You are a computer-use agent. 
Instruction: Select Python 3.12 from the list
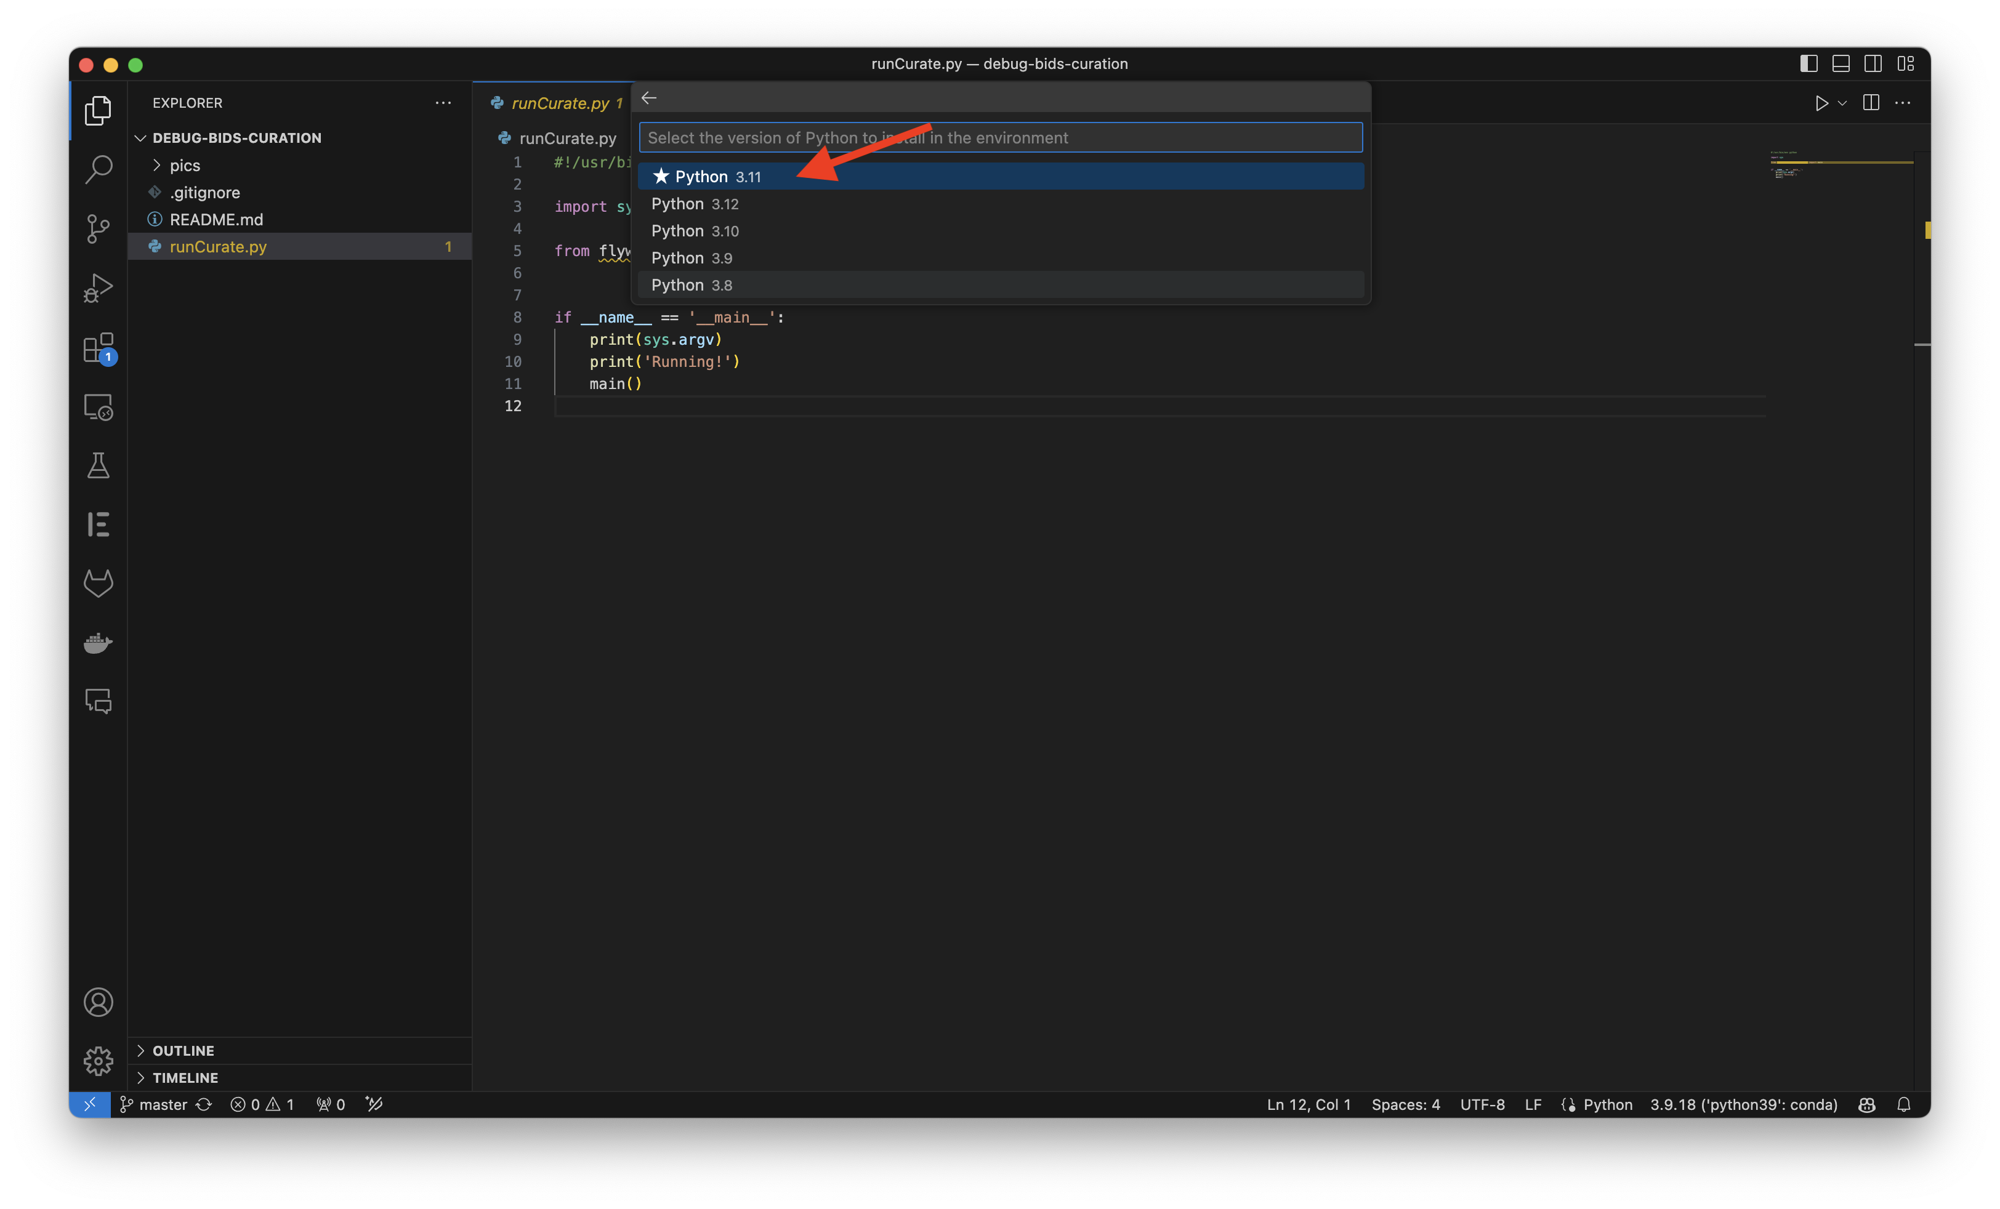pos(1000,204)
